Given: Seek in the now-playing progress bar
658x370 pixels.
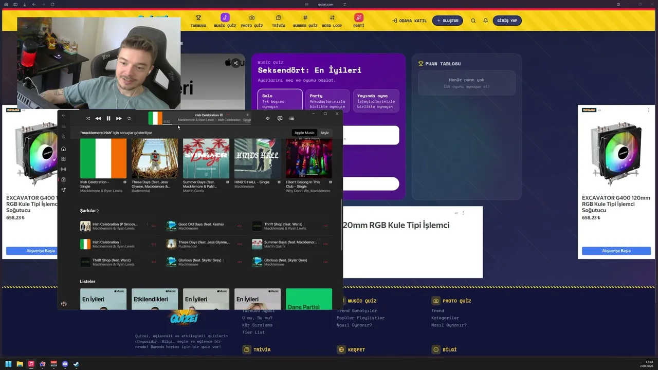Looking at the screenshot, I should coord(207,124).
